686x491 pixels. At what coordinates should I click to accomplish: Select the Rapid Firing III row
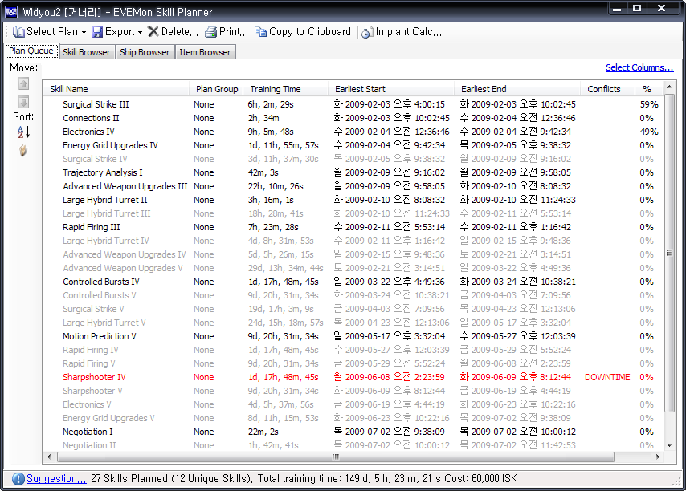353,227
